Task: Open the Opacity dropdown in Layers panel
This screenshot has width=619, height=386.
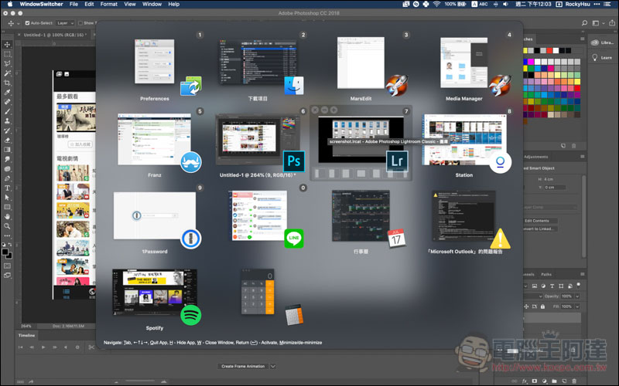Action: [577, 296]
